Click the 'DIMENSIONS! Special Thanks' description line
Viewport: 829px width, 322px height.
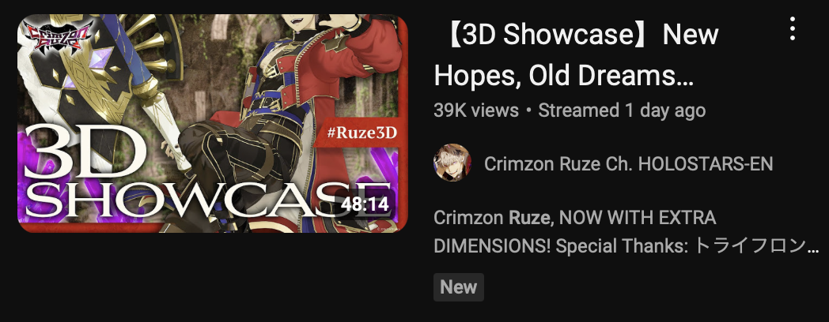(560, 246)
